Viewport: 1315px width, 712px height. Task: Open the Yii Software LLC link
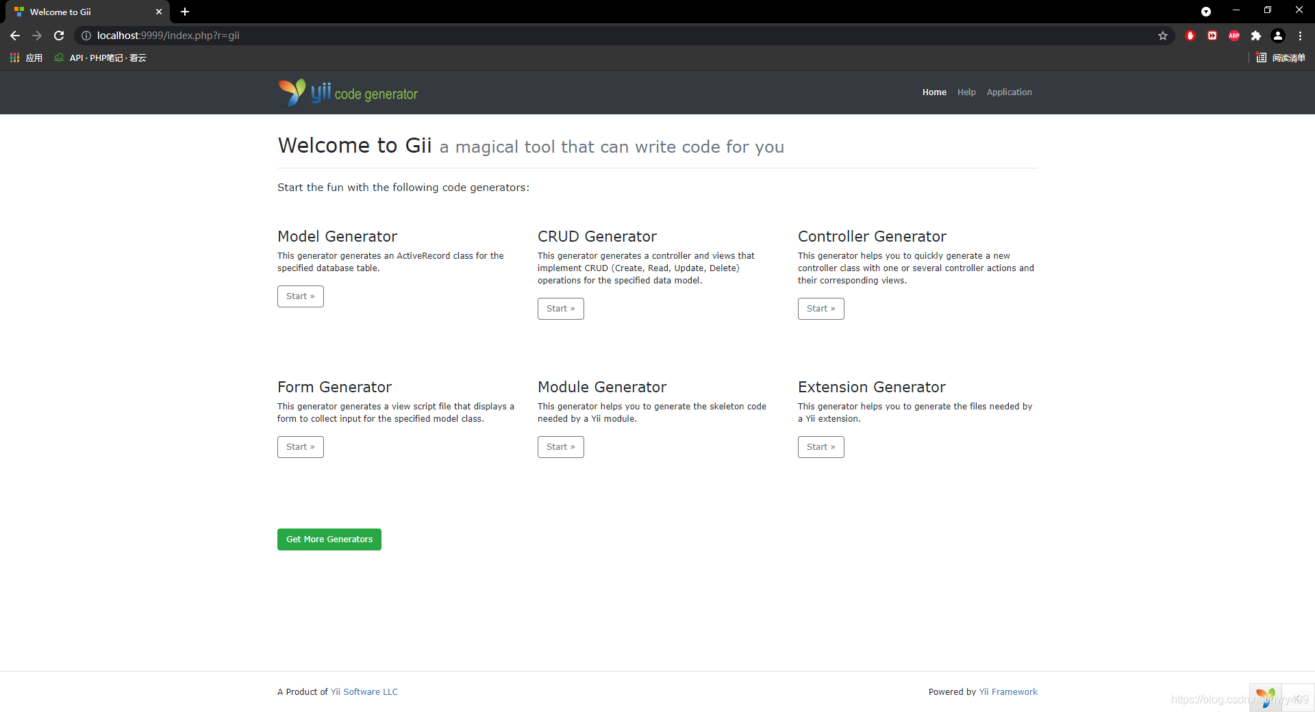[364, 692]
